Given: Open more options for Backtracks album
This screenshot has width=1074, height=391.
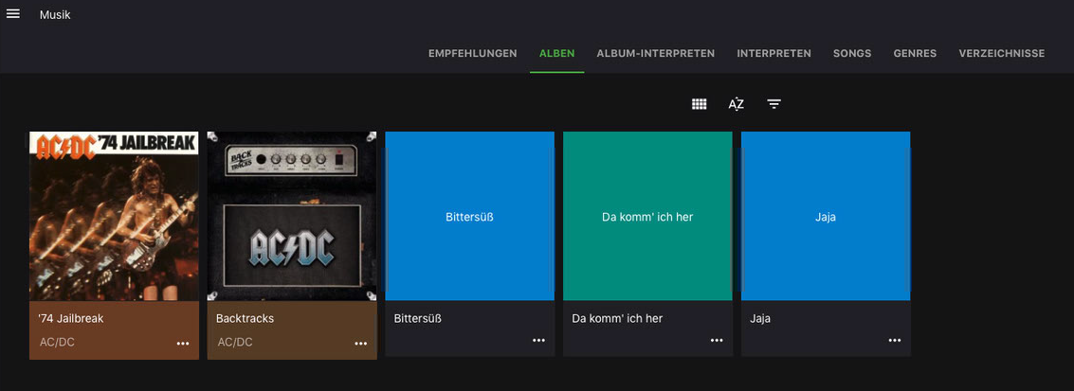Looking at the screenshot, I should pos(361,343).
